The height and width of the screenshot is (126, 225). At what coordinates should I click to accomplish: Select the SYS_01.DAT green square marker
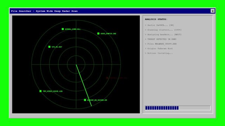pyautogui.click(x=49, y=47)
